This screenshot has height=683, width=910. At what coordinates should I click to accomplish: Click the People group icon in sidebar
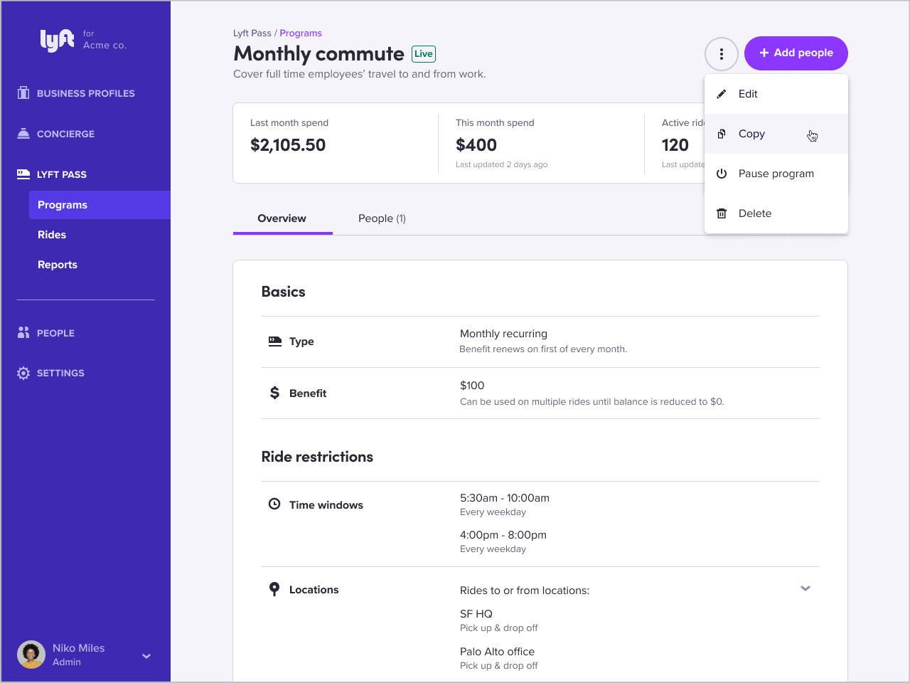coord(23,332)
